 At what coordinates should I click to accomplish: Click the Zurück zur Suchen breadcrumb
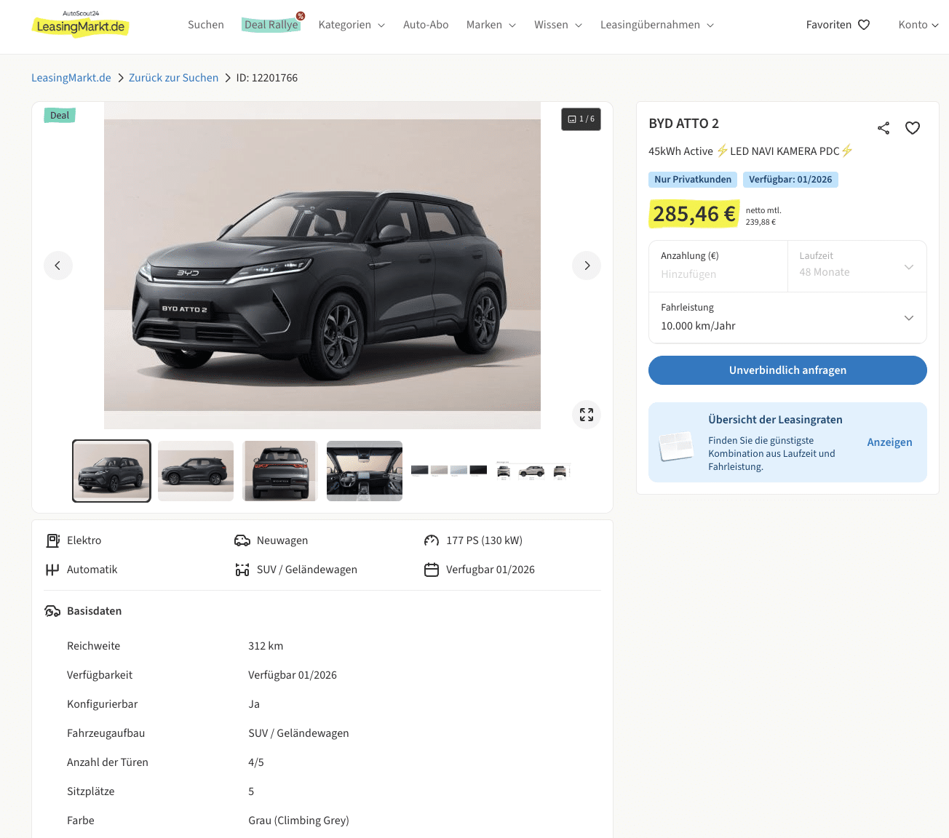pos(173,78)
